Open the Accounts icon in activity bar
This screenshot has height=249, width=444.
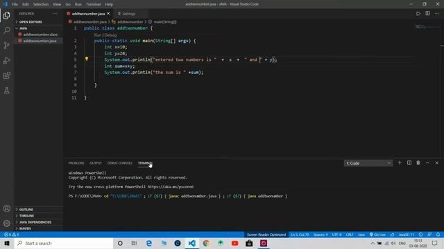[x=7, y=208]
